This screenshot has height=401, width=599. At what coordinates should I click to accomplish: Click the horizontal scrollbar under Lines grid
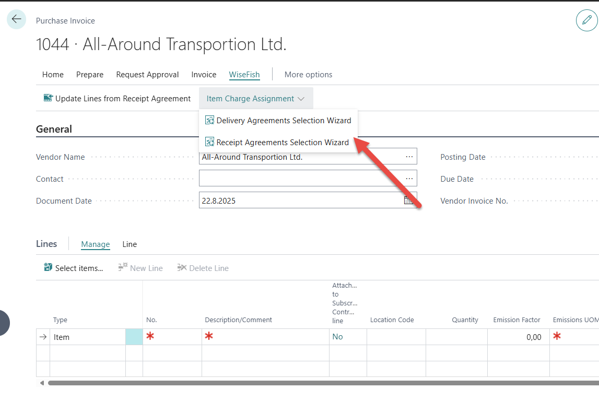coord(313,383)
